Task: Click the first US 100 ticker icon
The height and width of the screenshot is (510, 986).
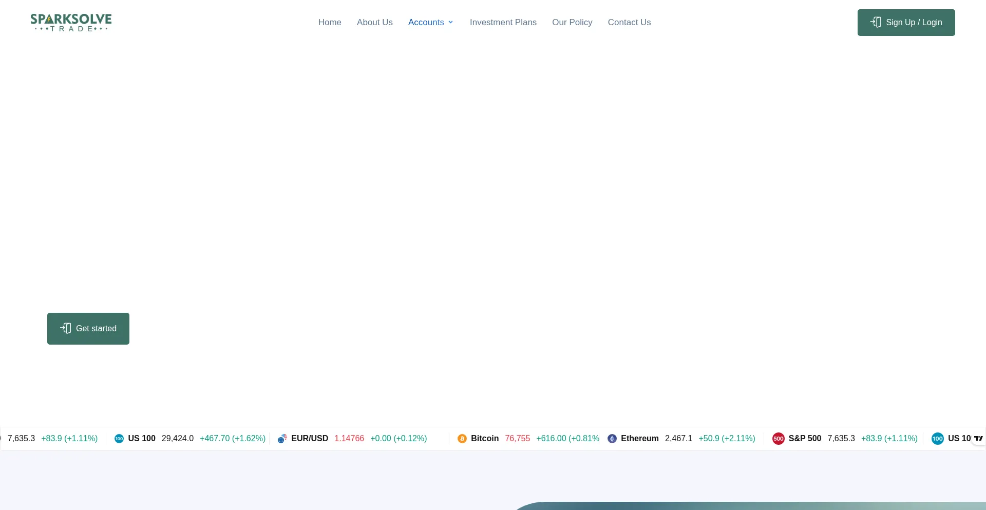Action: pos(119,439)
